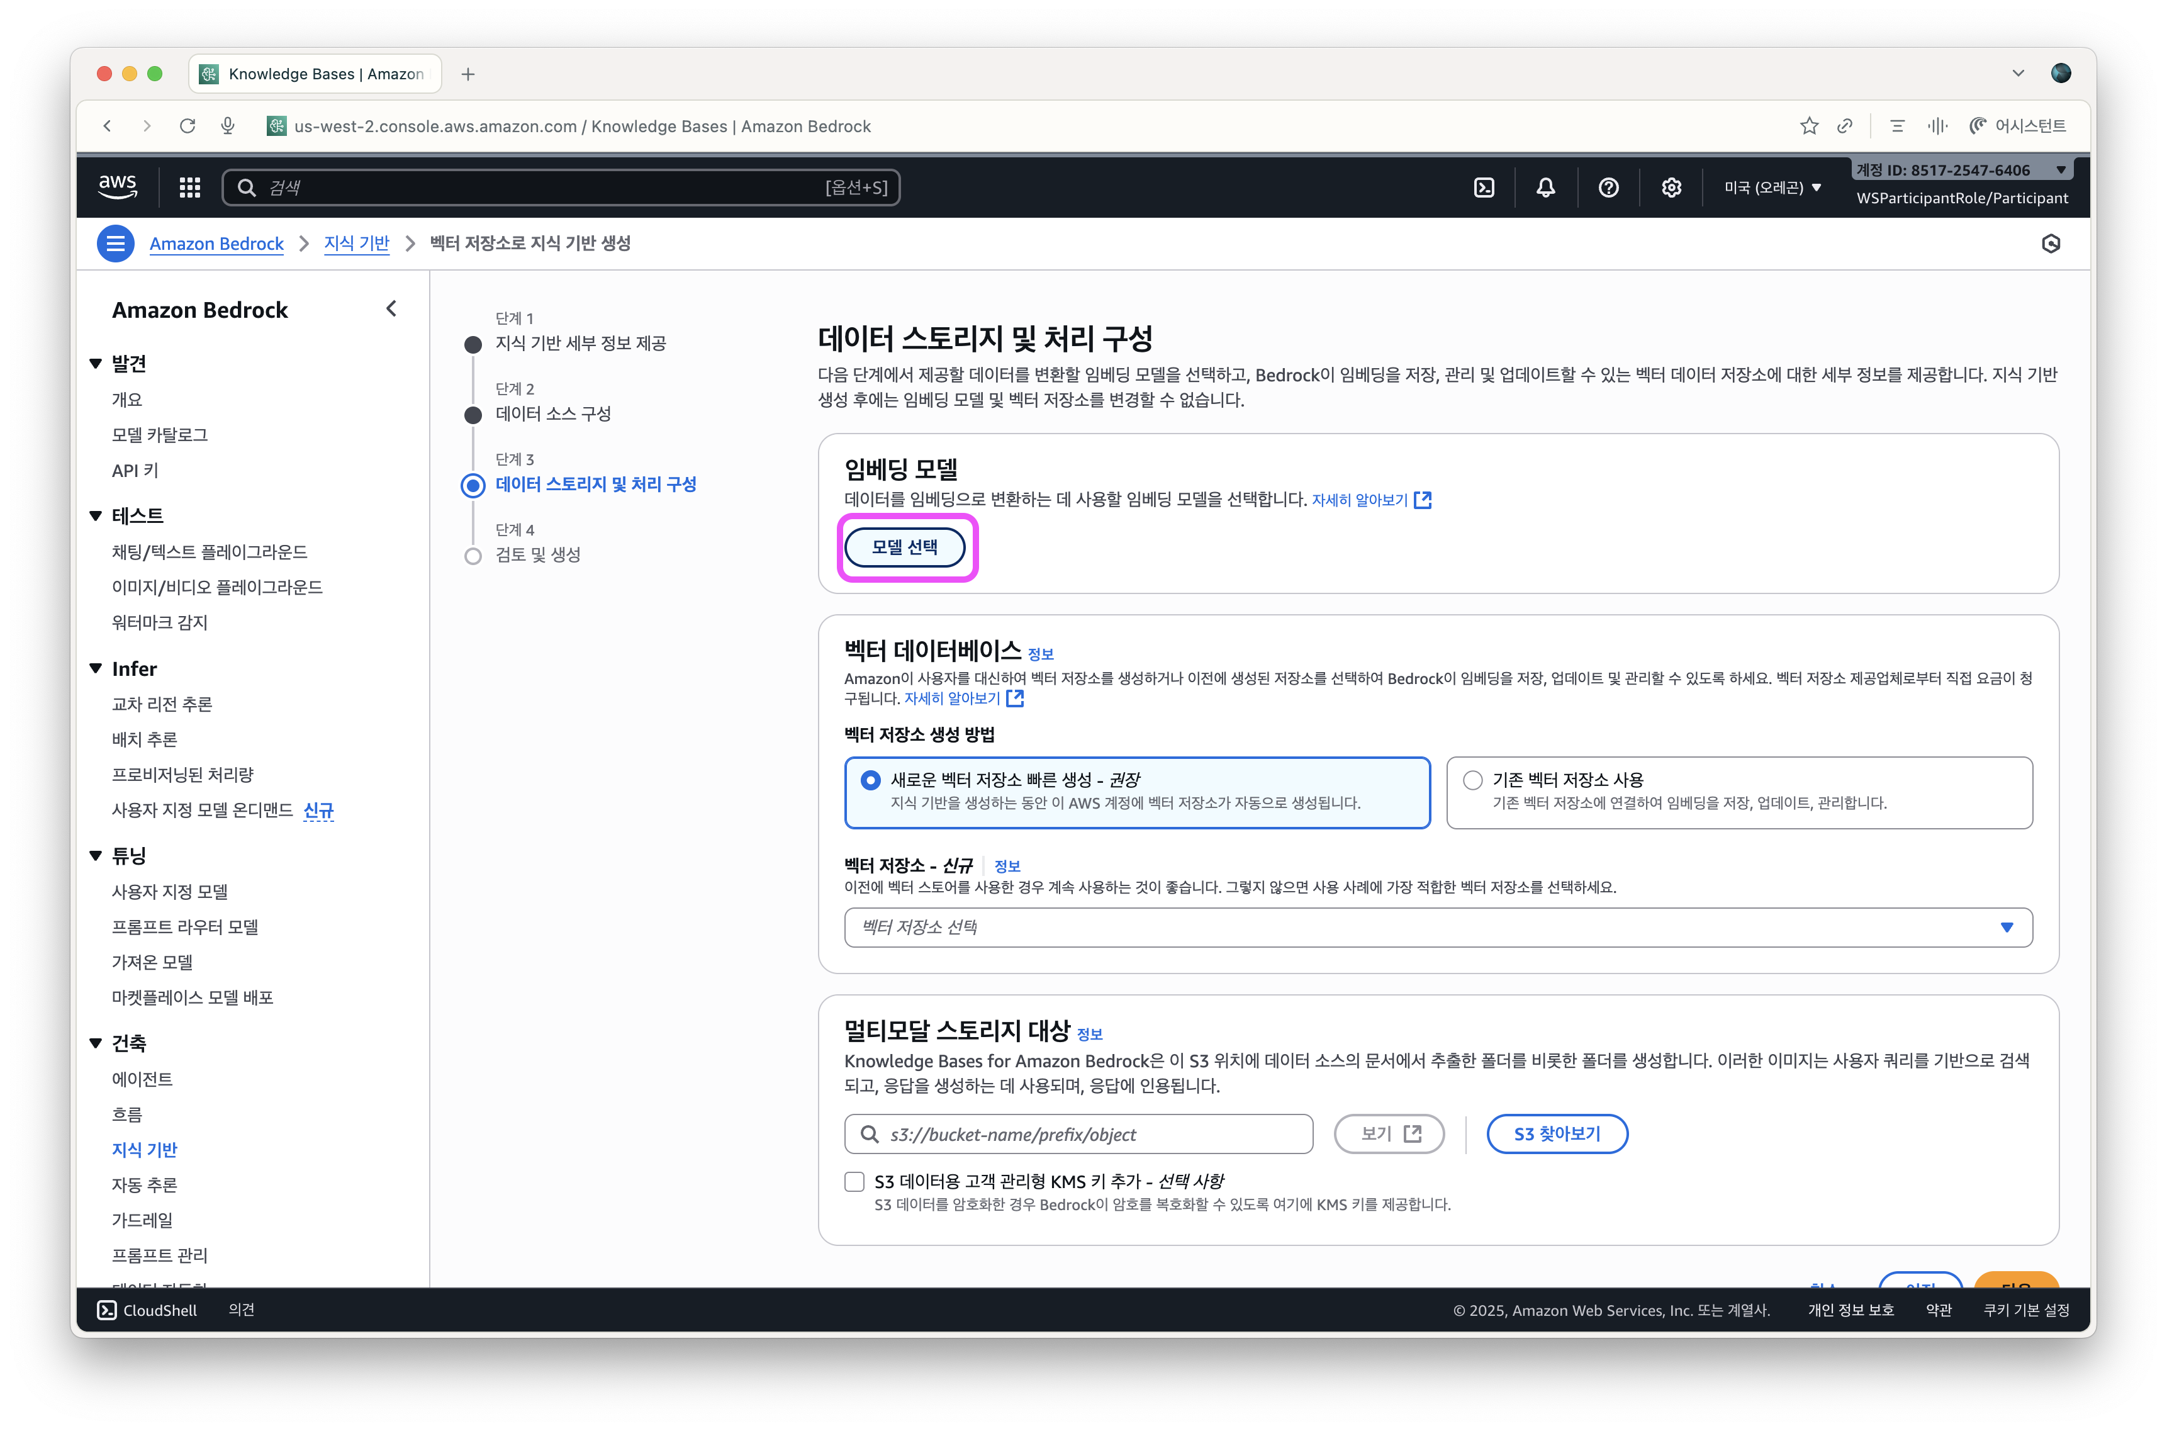Open 가드레일 in the sidebar
2167x1431 pixels.
(x=142, y=1220)
